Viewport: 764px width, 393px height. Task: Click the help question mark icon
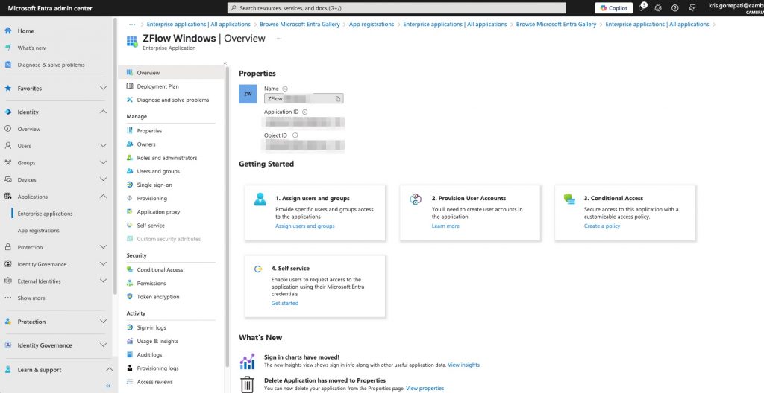674,8
